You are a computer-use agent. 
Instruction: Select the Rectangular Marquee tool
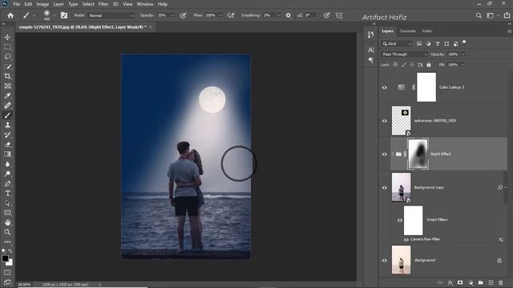7,47
